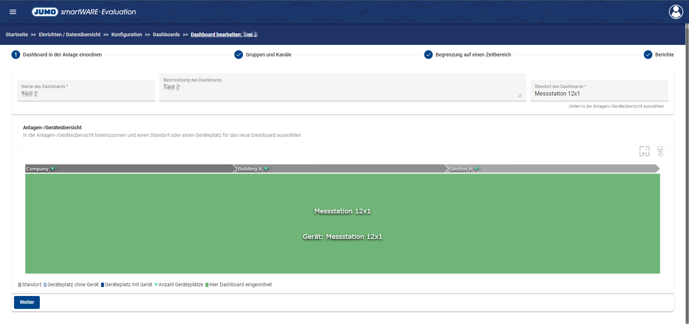Open Einrichten / Datenübersicht breadcrumb link

click(x=70, y=34)
